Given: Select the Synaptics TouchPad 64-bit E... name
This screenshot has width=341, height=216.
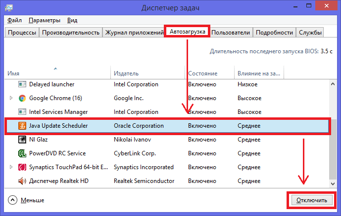Looking at the screenshot, I should tap(68, 167).
